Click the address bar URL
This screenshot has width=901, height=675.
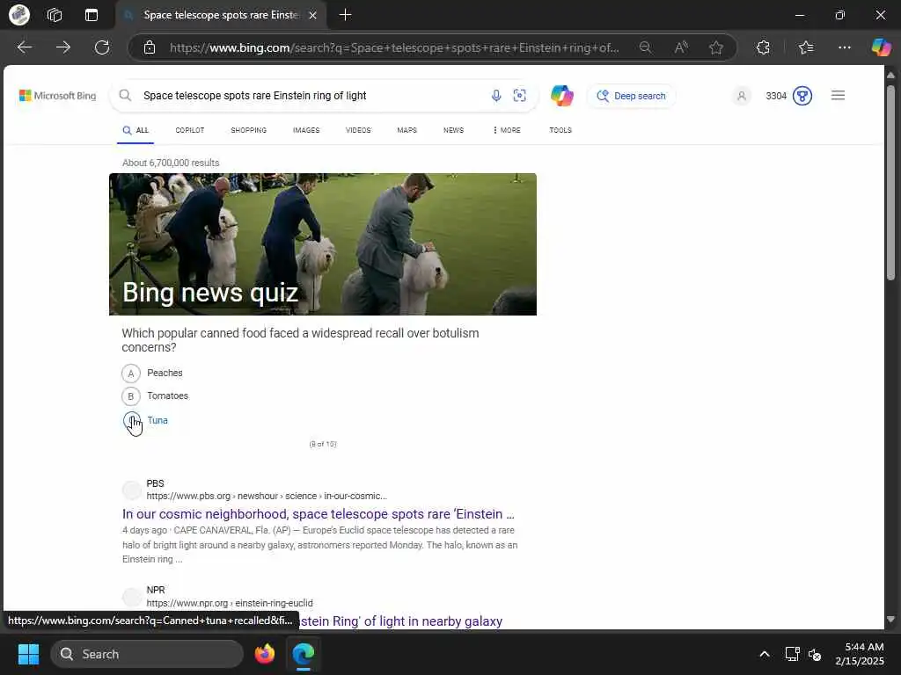[394, 47]
